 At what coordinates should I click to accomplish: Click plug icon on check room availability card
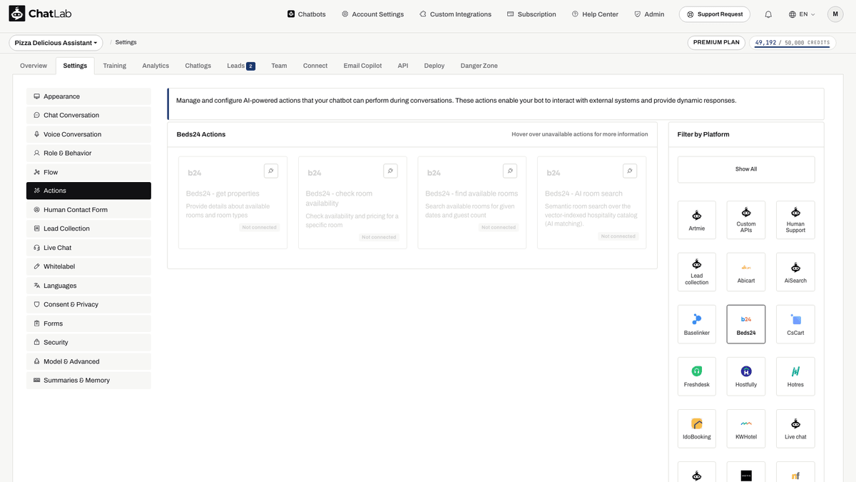click(x=390, y=171)
